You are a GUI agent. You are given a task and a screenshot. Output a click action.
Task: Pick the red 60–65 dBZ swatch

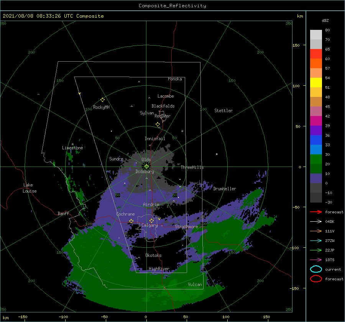tap(316, 54)
